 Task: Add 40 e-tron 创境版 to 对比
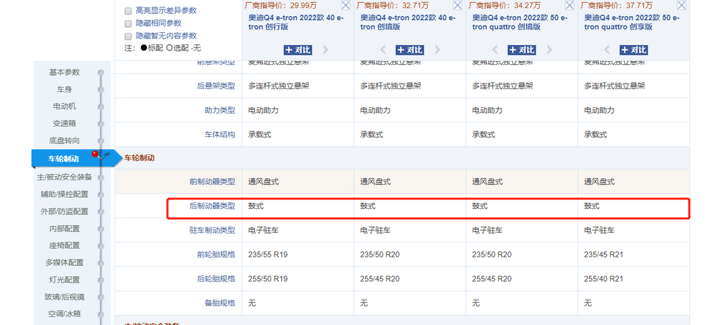point(409,50)
